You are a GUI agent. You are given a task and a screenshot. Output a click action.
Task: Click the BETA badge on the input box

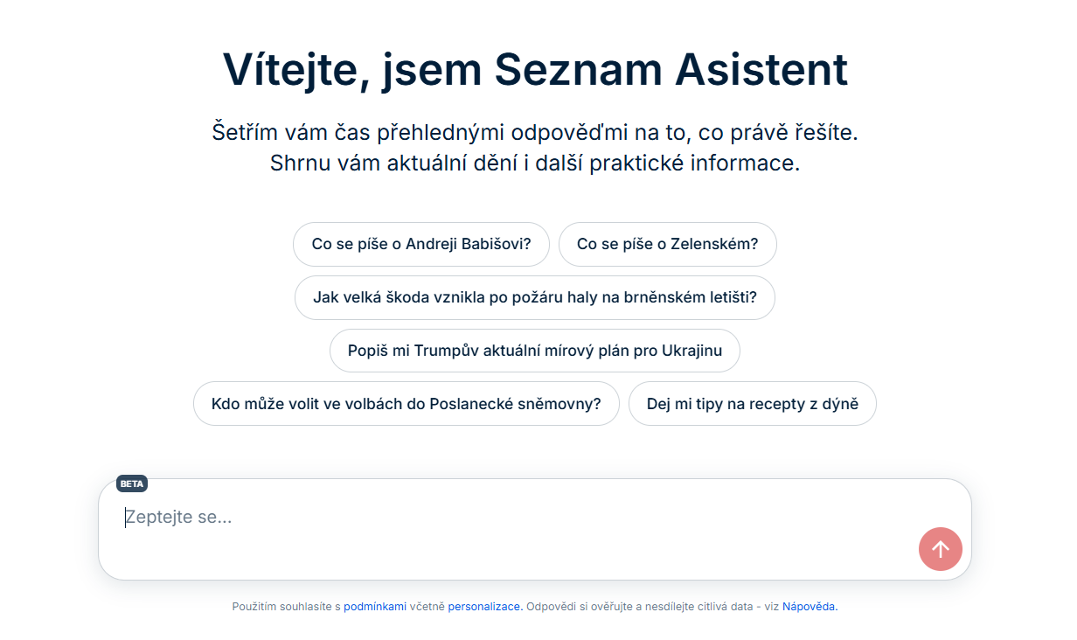tap(131, 483)
